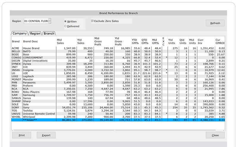
Task: Select the ACME brand row
Action: coord(118,48)
